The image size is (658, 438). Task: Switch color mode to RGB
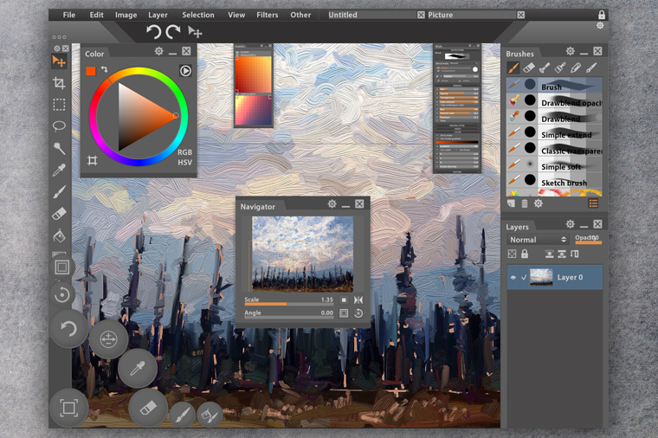click(x=184, y=152)
